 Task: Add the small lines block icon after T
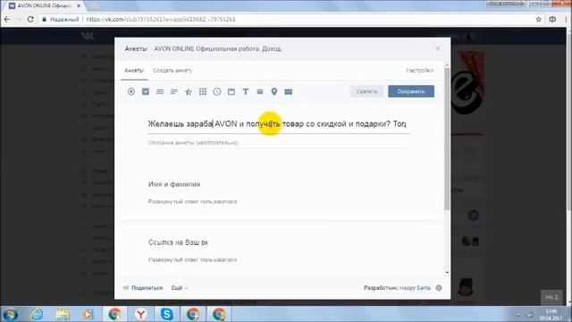point(260,91)
